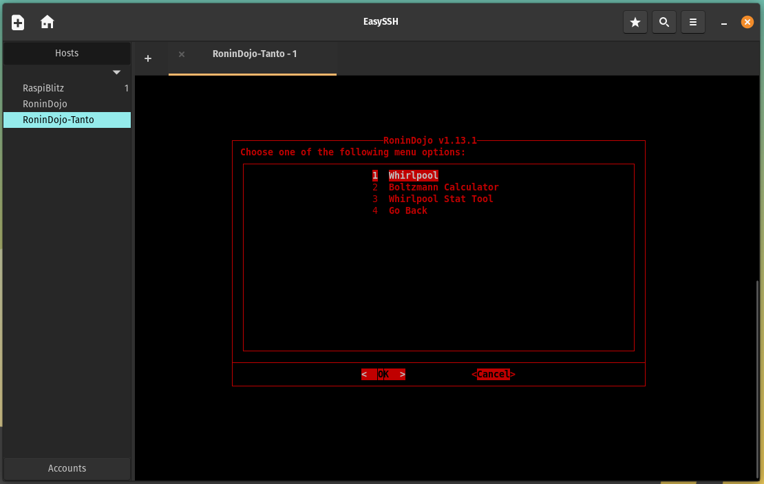The height and width of the screenshot is (484, 764).
Task: Select RoninDojo-Tanto host
Action: click(x=67, y=120)
